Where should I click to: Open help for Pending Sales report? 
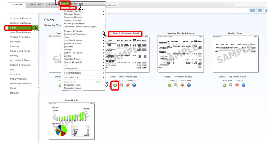click(x=243, y=85)
